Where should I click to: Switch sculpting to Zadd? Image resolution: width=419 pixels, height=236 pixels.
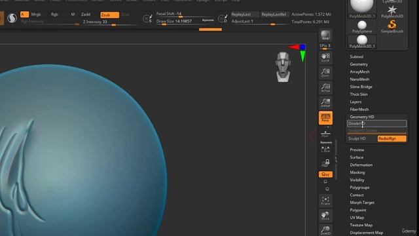tap(86, 14)
